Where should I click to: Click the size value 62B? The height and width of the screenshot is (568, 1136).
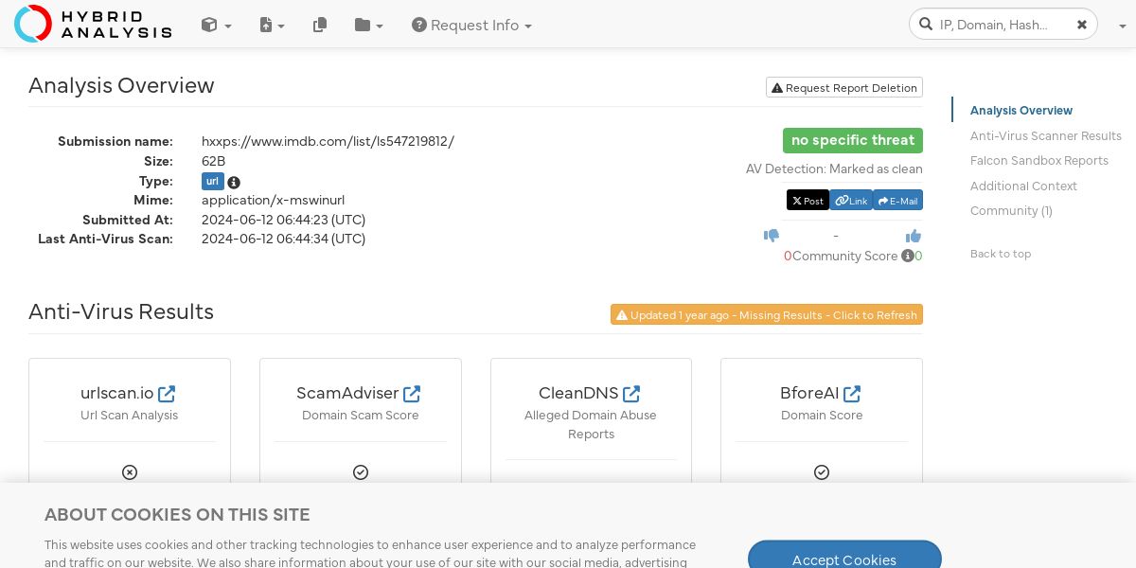(213, 161)
